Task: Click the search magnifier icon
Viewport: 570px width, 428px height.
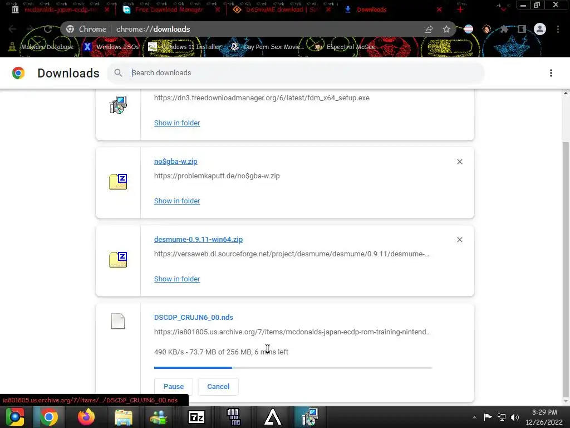Action: [118, 73]
